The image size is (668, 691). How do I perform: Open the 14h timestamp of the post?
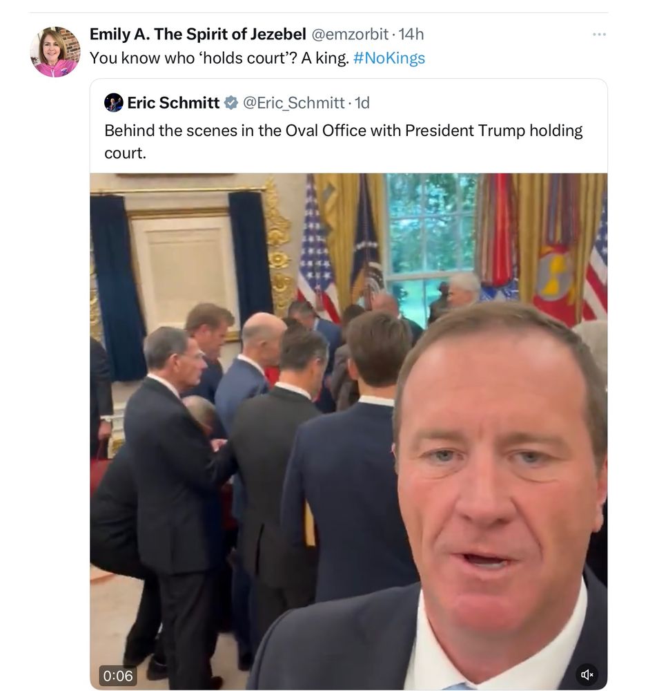411,35
